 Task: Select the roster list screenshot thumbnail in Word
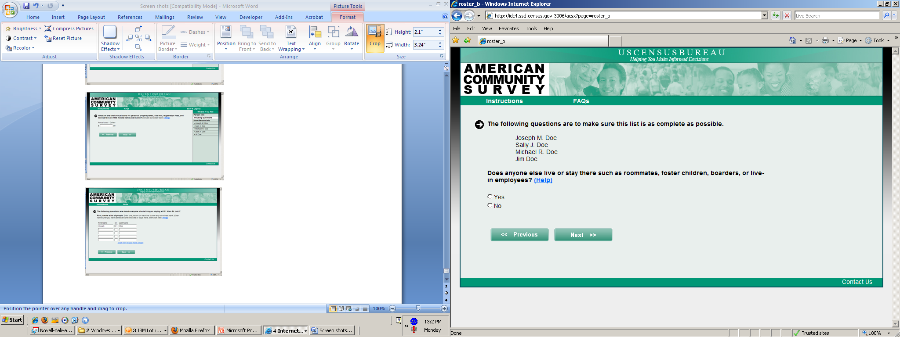(x=154, y=232)
